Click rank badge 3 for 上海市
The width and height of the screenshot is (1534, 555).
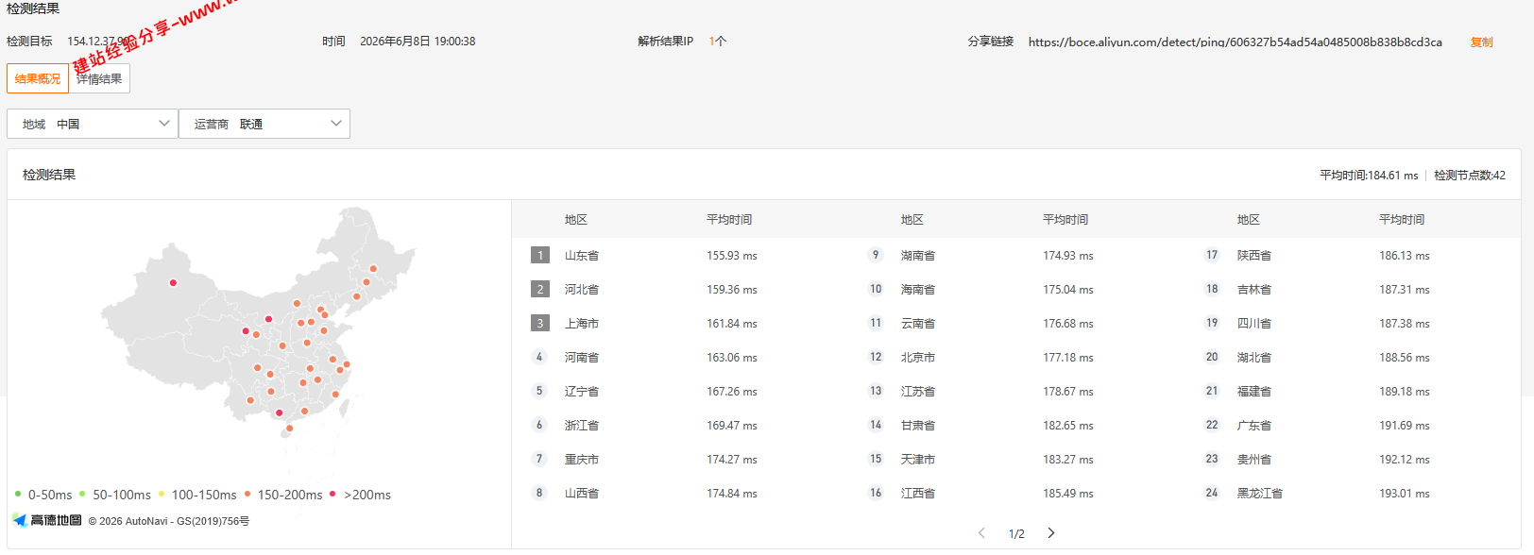pyautogui.click(x=540, y=323)
